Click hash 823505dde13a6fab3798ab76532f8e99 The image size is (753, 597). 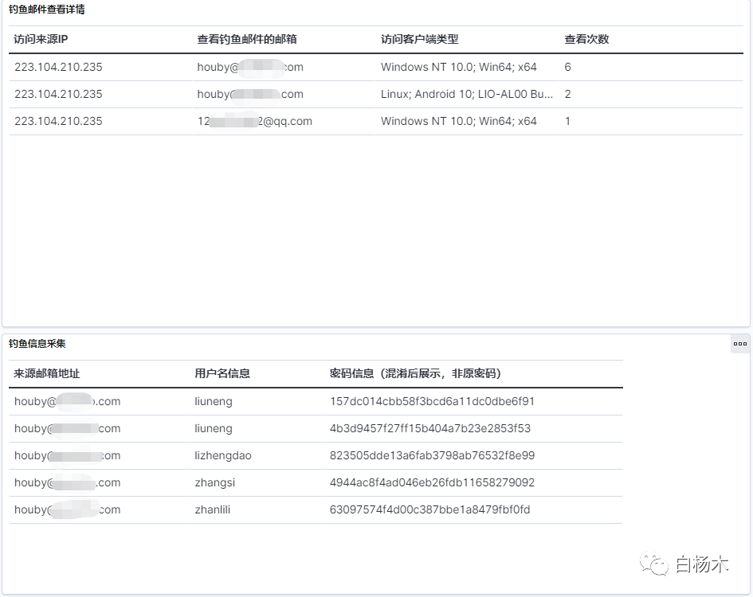pyautogui.click(x=432, y=456)
